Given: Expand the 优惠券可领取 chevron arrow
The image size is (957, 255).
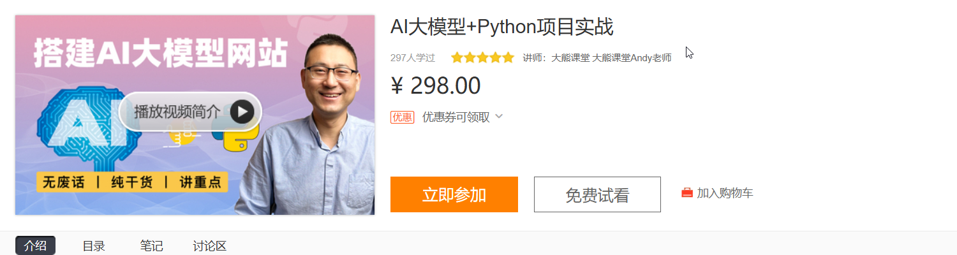Looking at the screenshot, I should (x=499, y=117).
